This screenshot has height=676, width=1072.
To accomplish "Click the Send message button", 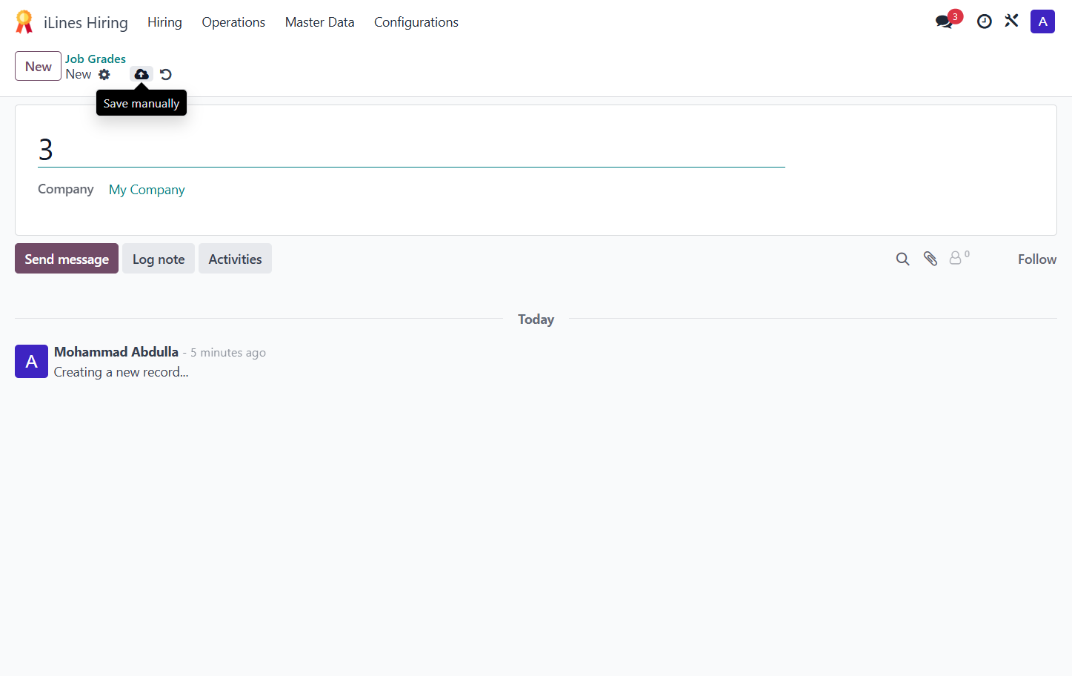I will [x=67, y=259].
